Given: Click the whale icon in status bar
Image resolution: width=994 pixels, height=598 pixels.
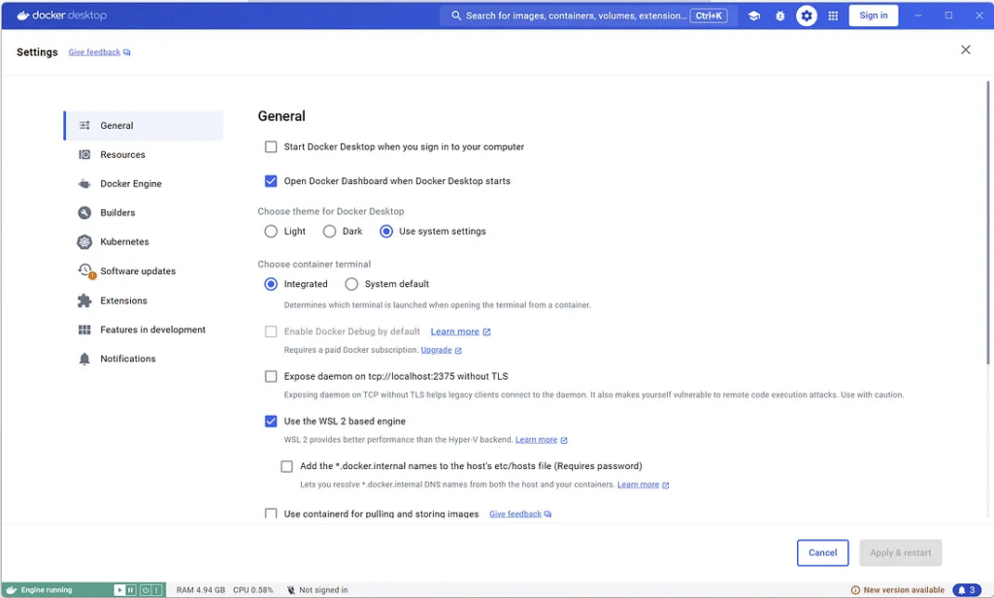Looking at the screenshot, I should tap(11, 590).
